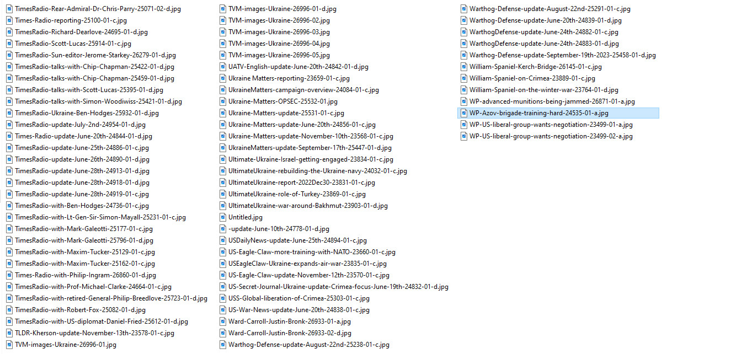742x354 pixels.
Task: Select TVM-images-Ukraine-26996-01-d.jpg
Action: coord(282,9)
